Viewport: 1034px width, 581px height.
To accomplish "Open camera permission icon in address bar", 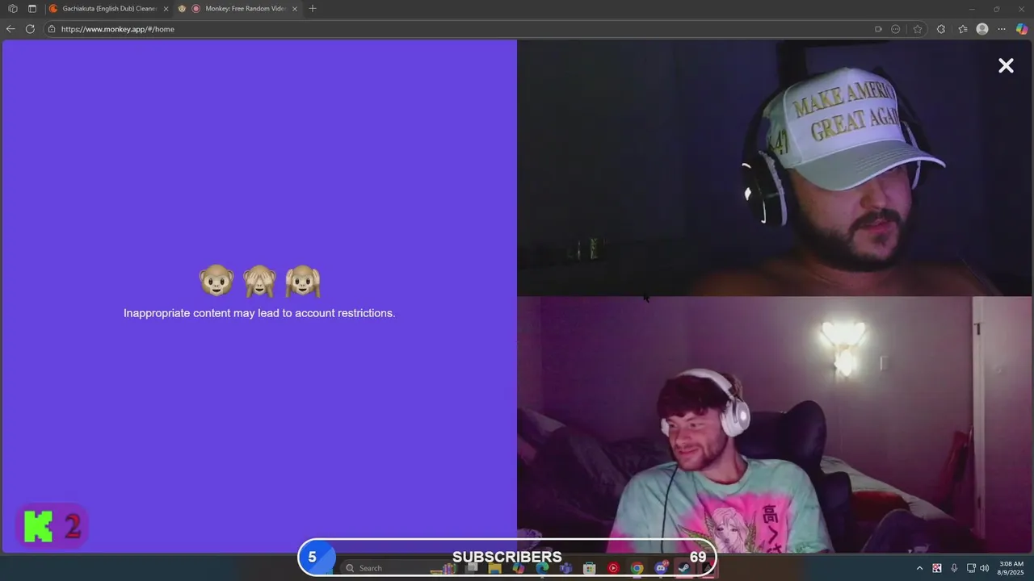I will tap(878, 29).
